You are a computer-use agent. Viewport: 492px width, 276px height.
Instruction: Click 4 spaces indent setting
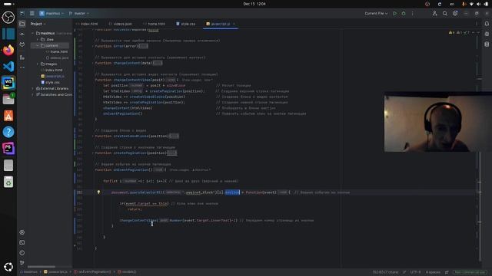(433, 272)
